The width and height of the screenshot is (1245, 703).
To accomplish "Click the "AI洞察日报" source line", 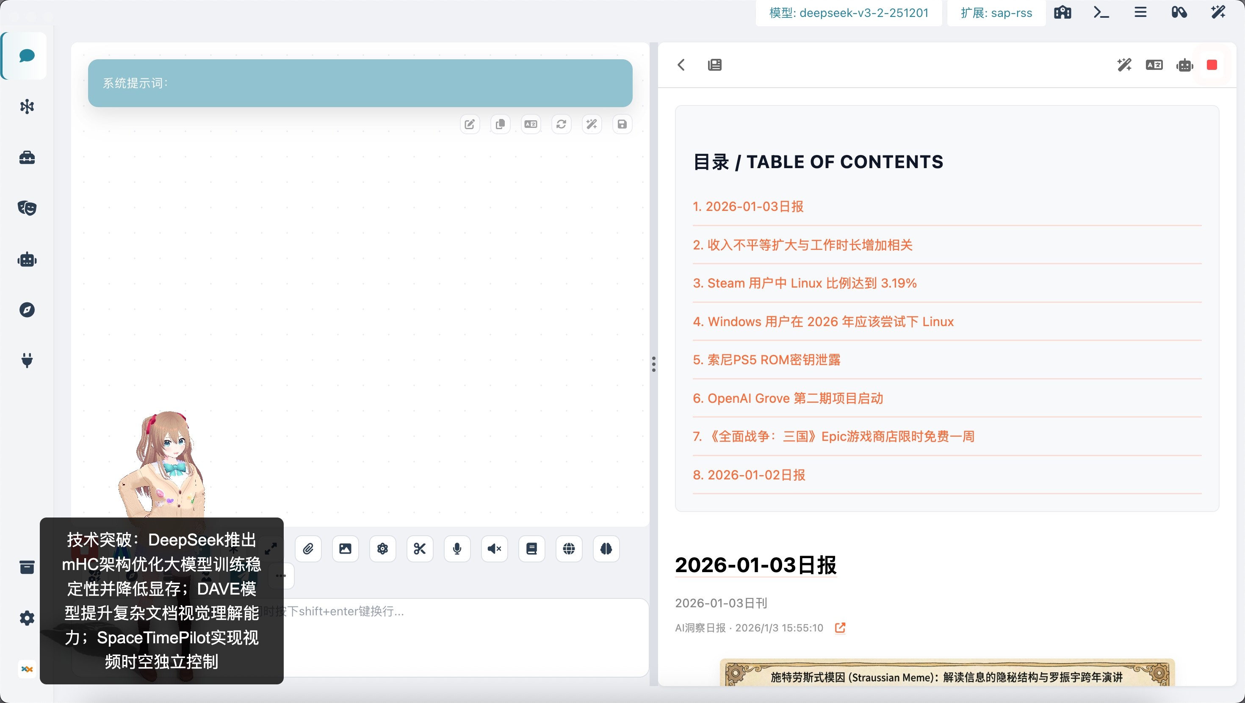I will [749, 628].
